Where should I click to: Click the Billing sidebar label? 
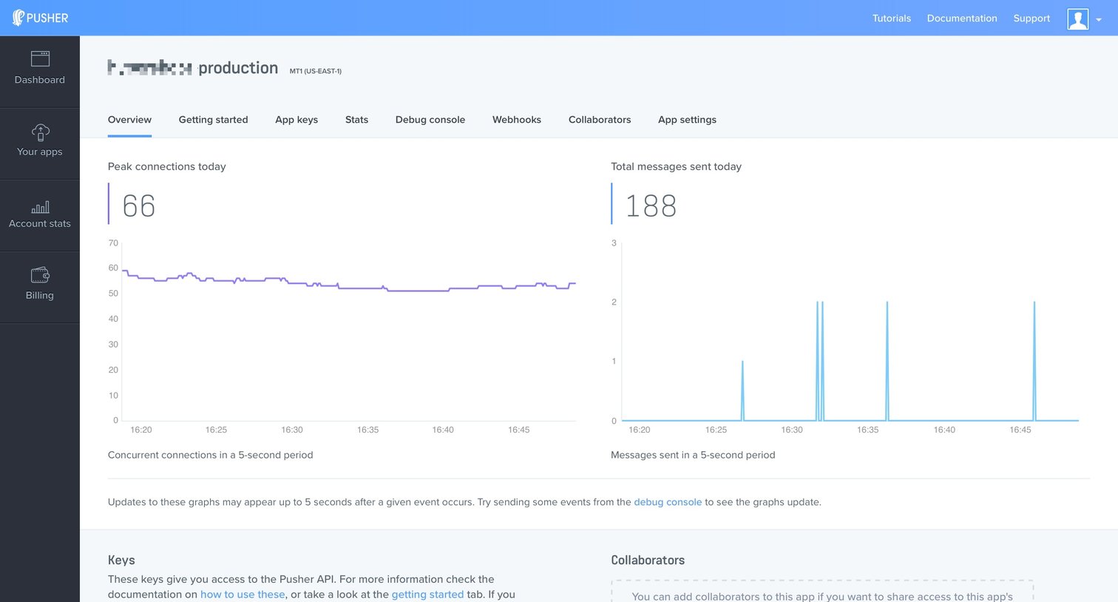coord(40,295)
